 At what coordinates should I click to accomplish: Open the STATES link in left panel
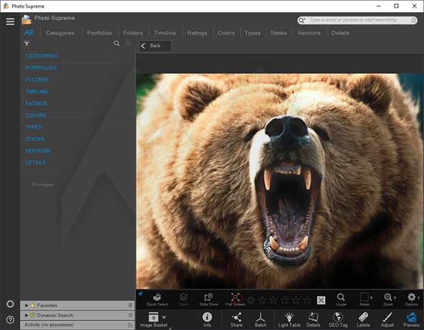pos(35,139)
